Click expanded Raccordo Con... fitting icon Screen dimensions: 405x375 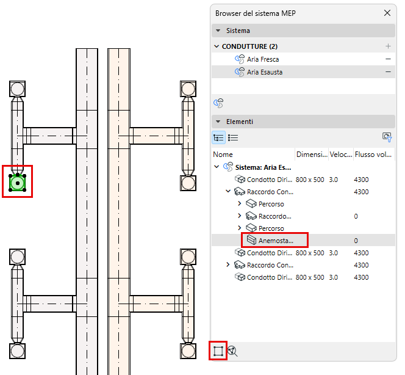click(240, 192)
